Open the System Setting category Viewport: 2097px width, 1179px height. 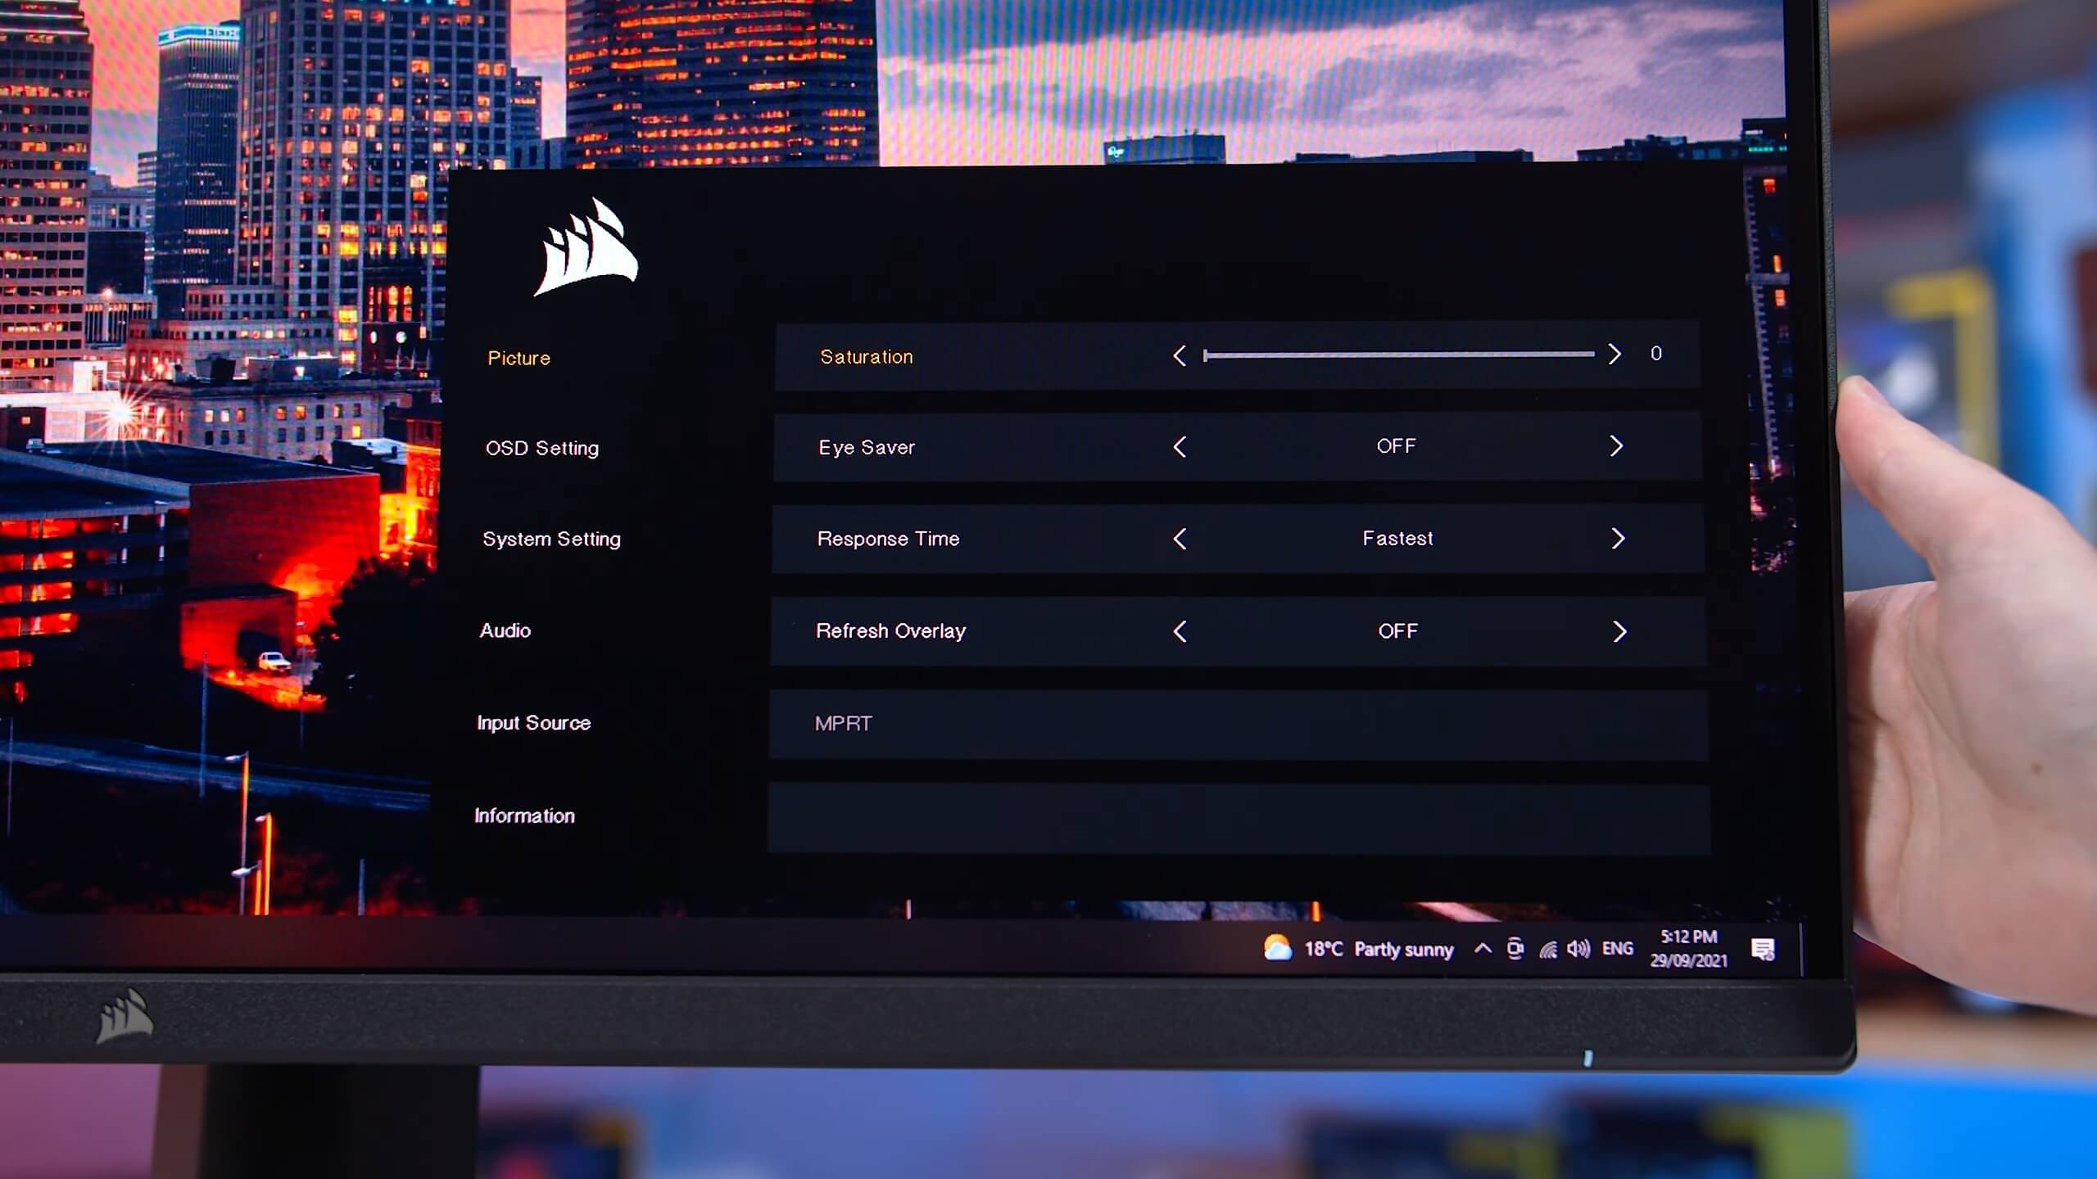coord(551,539)
